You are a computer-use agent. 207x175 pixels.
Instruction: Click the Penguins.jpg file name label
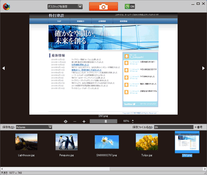(x=67, y=155)
